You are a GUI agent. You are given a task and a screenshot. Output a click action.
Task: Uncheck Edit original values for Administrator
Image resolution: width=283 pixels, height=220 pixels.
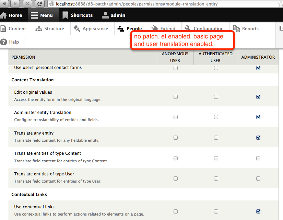[x=258, y=96]
